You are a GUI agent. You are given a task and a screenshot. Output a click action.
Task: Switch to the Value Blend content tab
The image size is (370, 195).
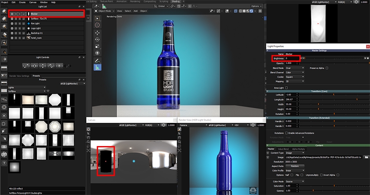point(283,149)
